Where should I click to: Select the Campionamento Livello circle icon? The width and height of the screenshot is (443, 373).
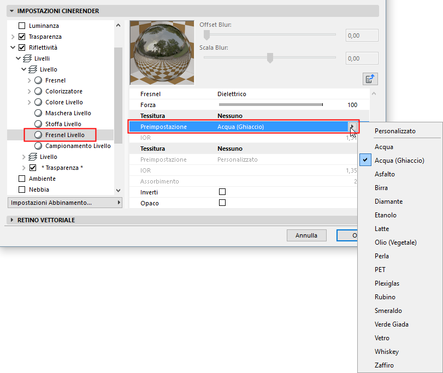coord(38,146)
